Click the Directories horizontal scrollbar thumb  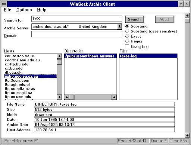(x=72, y=97)
